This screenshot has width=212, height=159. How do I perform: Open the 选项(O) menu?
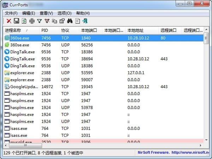click(x=65, y=13)
